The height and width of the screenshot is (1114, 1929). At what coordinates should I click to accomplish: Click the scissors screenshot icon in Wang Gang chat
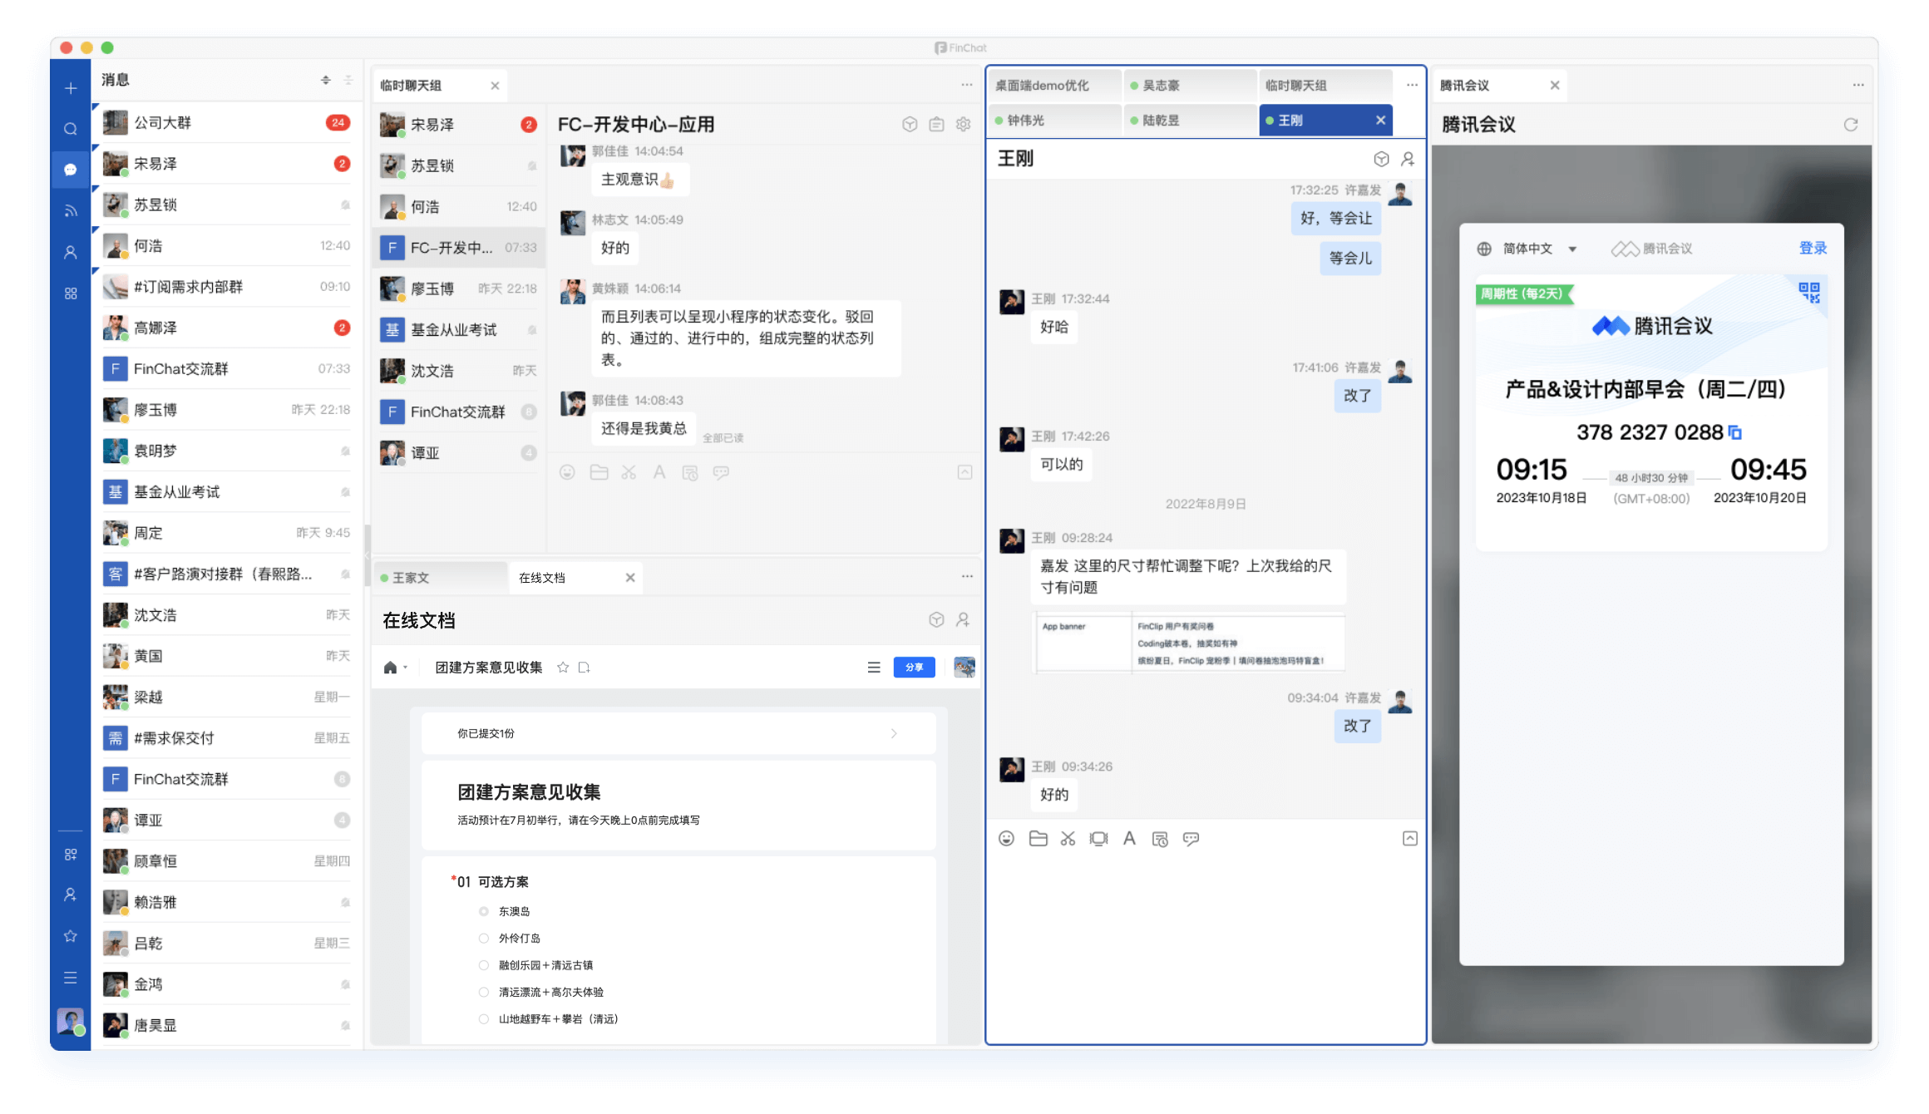click(1068, 839)
